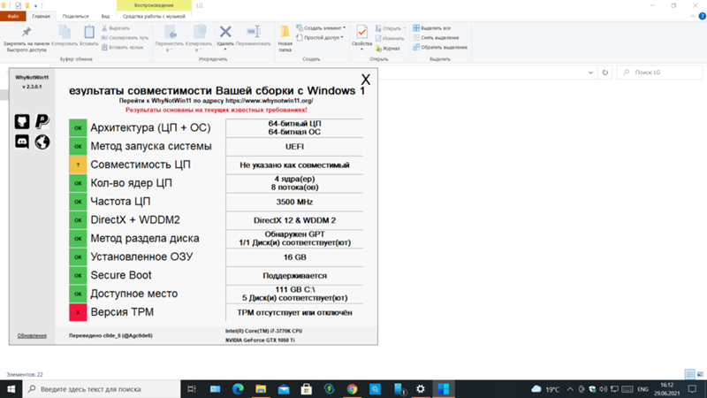Open Explorer Help question mark icon
The image size is (707, 398).
tap(702, 16)
